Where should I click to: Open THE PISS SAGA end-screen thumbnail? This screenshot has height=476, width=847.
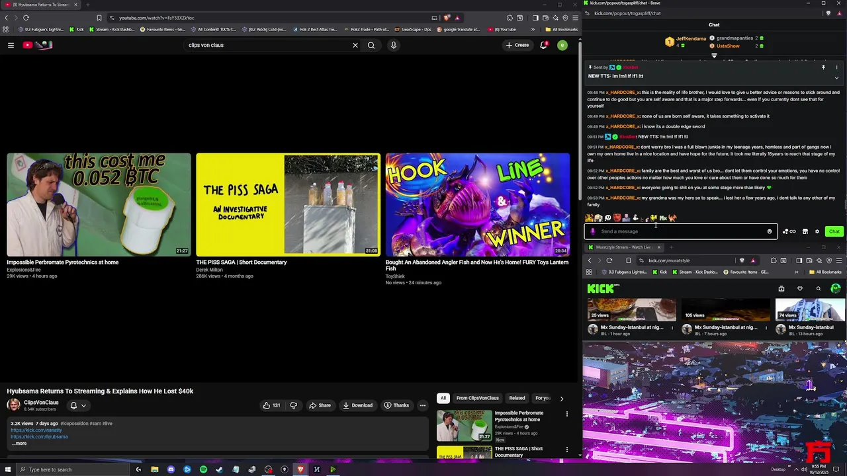point(288,205)
